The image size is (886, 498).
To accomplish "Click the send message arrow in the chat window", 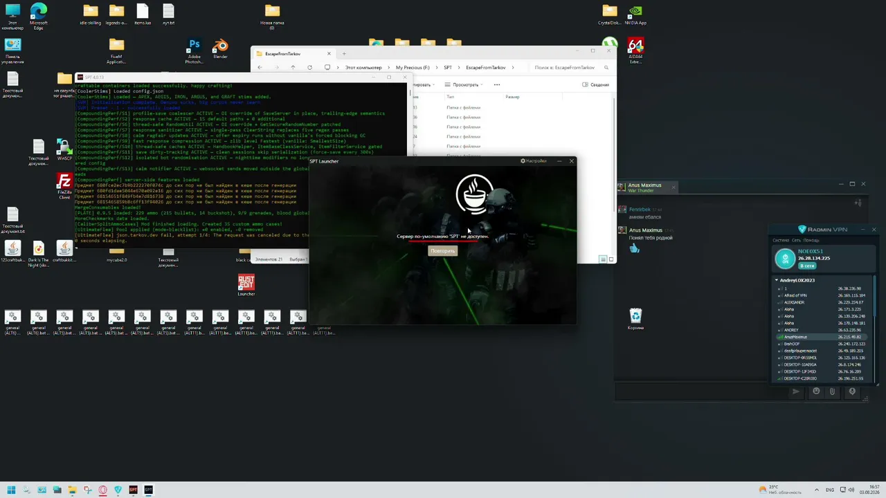I will tap(795, 391).
